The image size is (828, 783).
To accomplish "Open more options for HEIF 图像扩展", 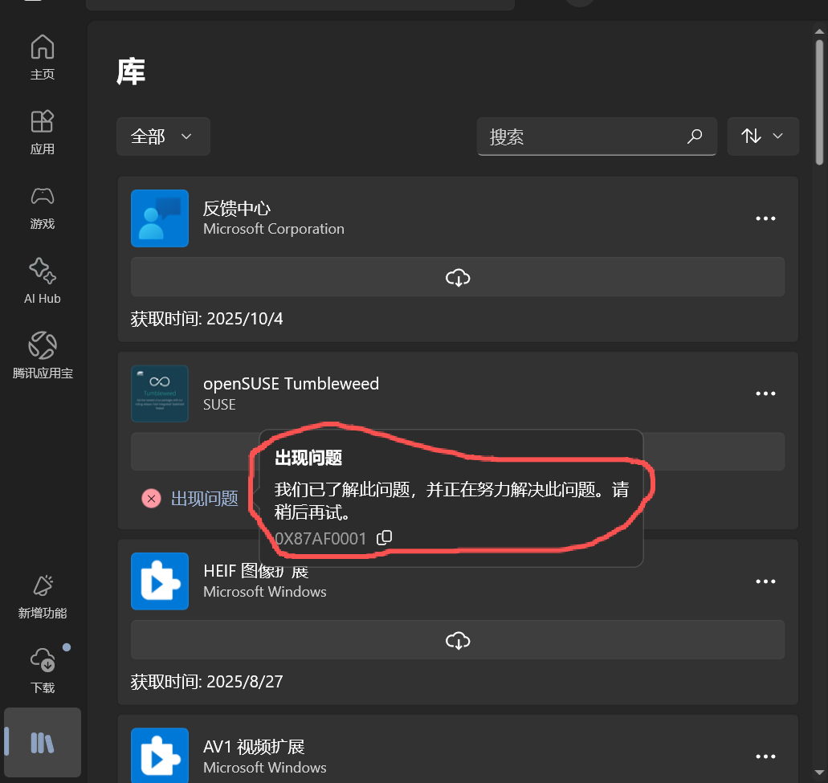I will click(x=765, y=581).
